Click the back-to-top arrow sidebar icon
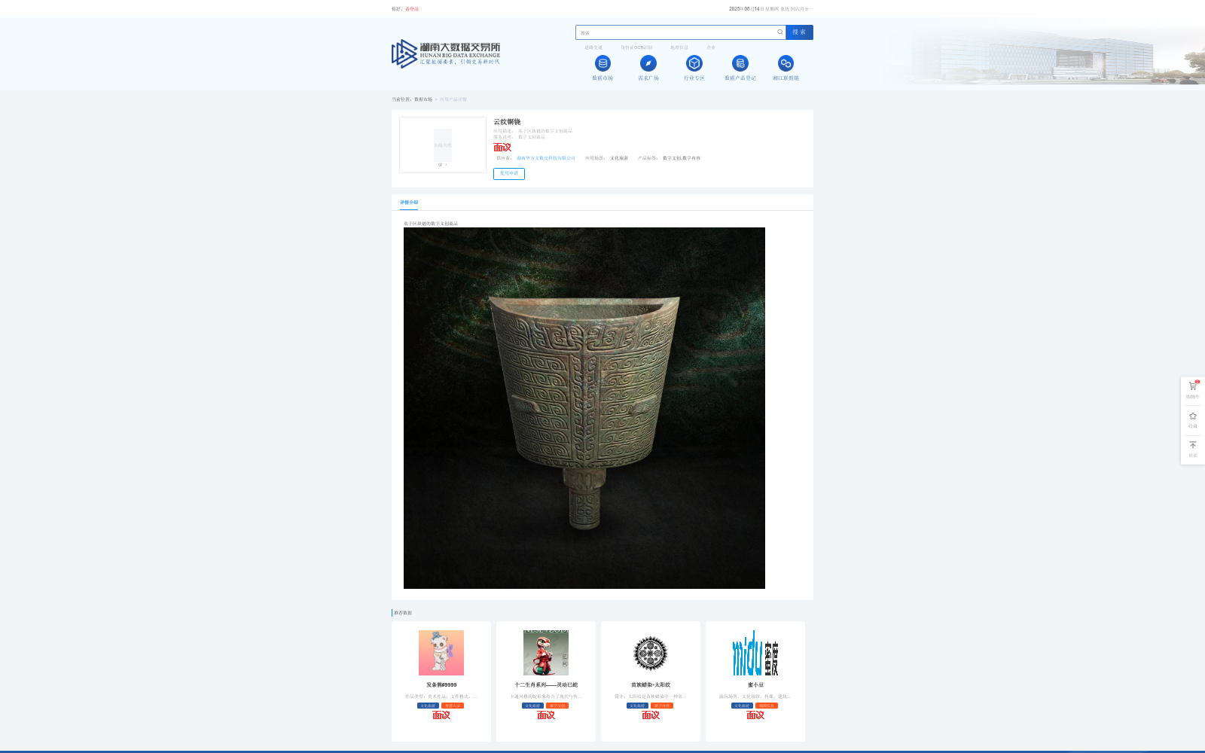 [1193, 445]
